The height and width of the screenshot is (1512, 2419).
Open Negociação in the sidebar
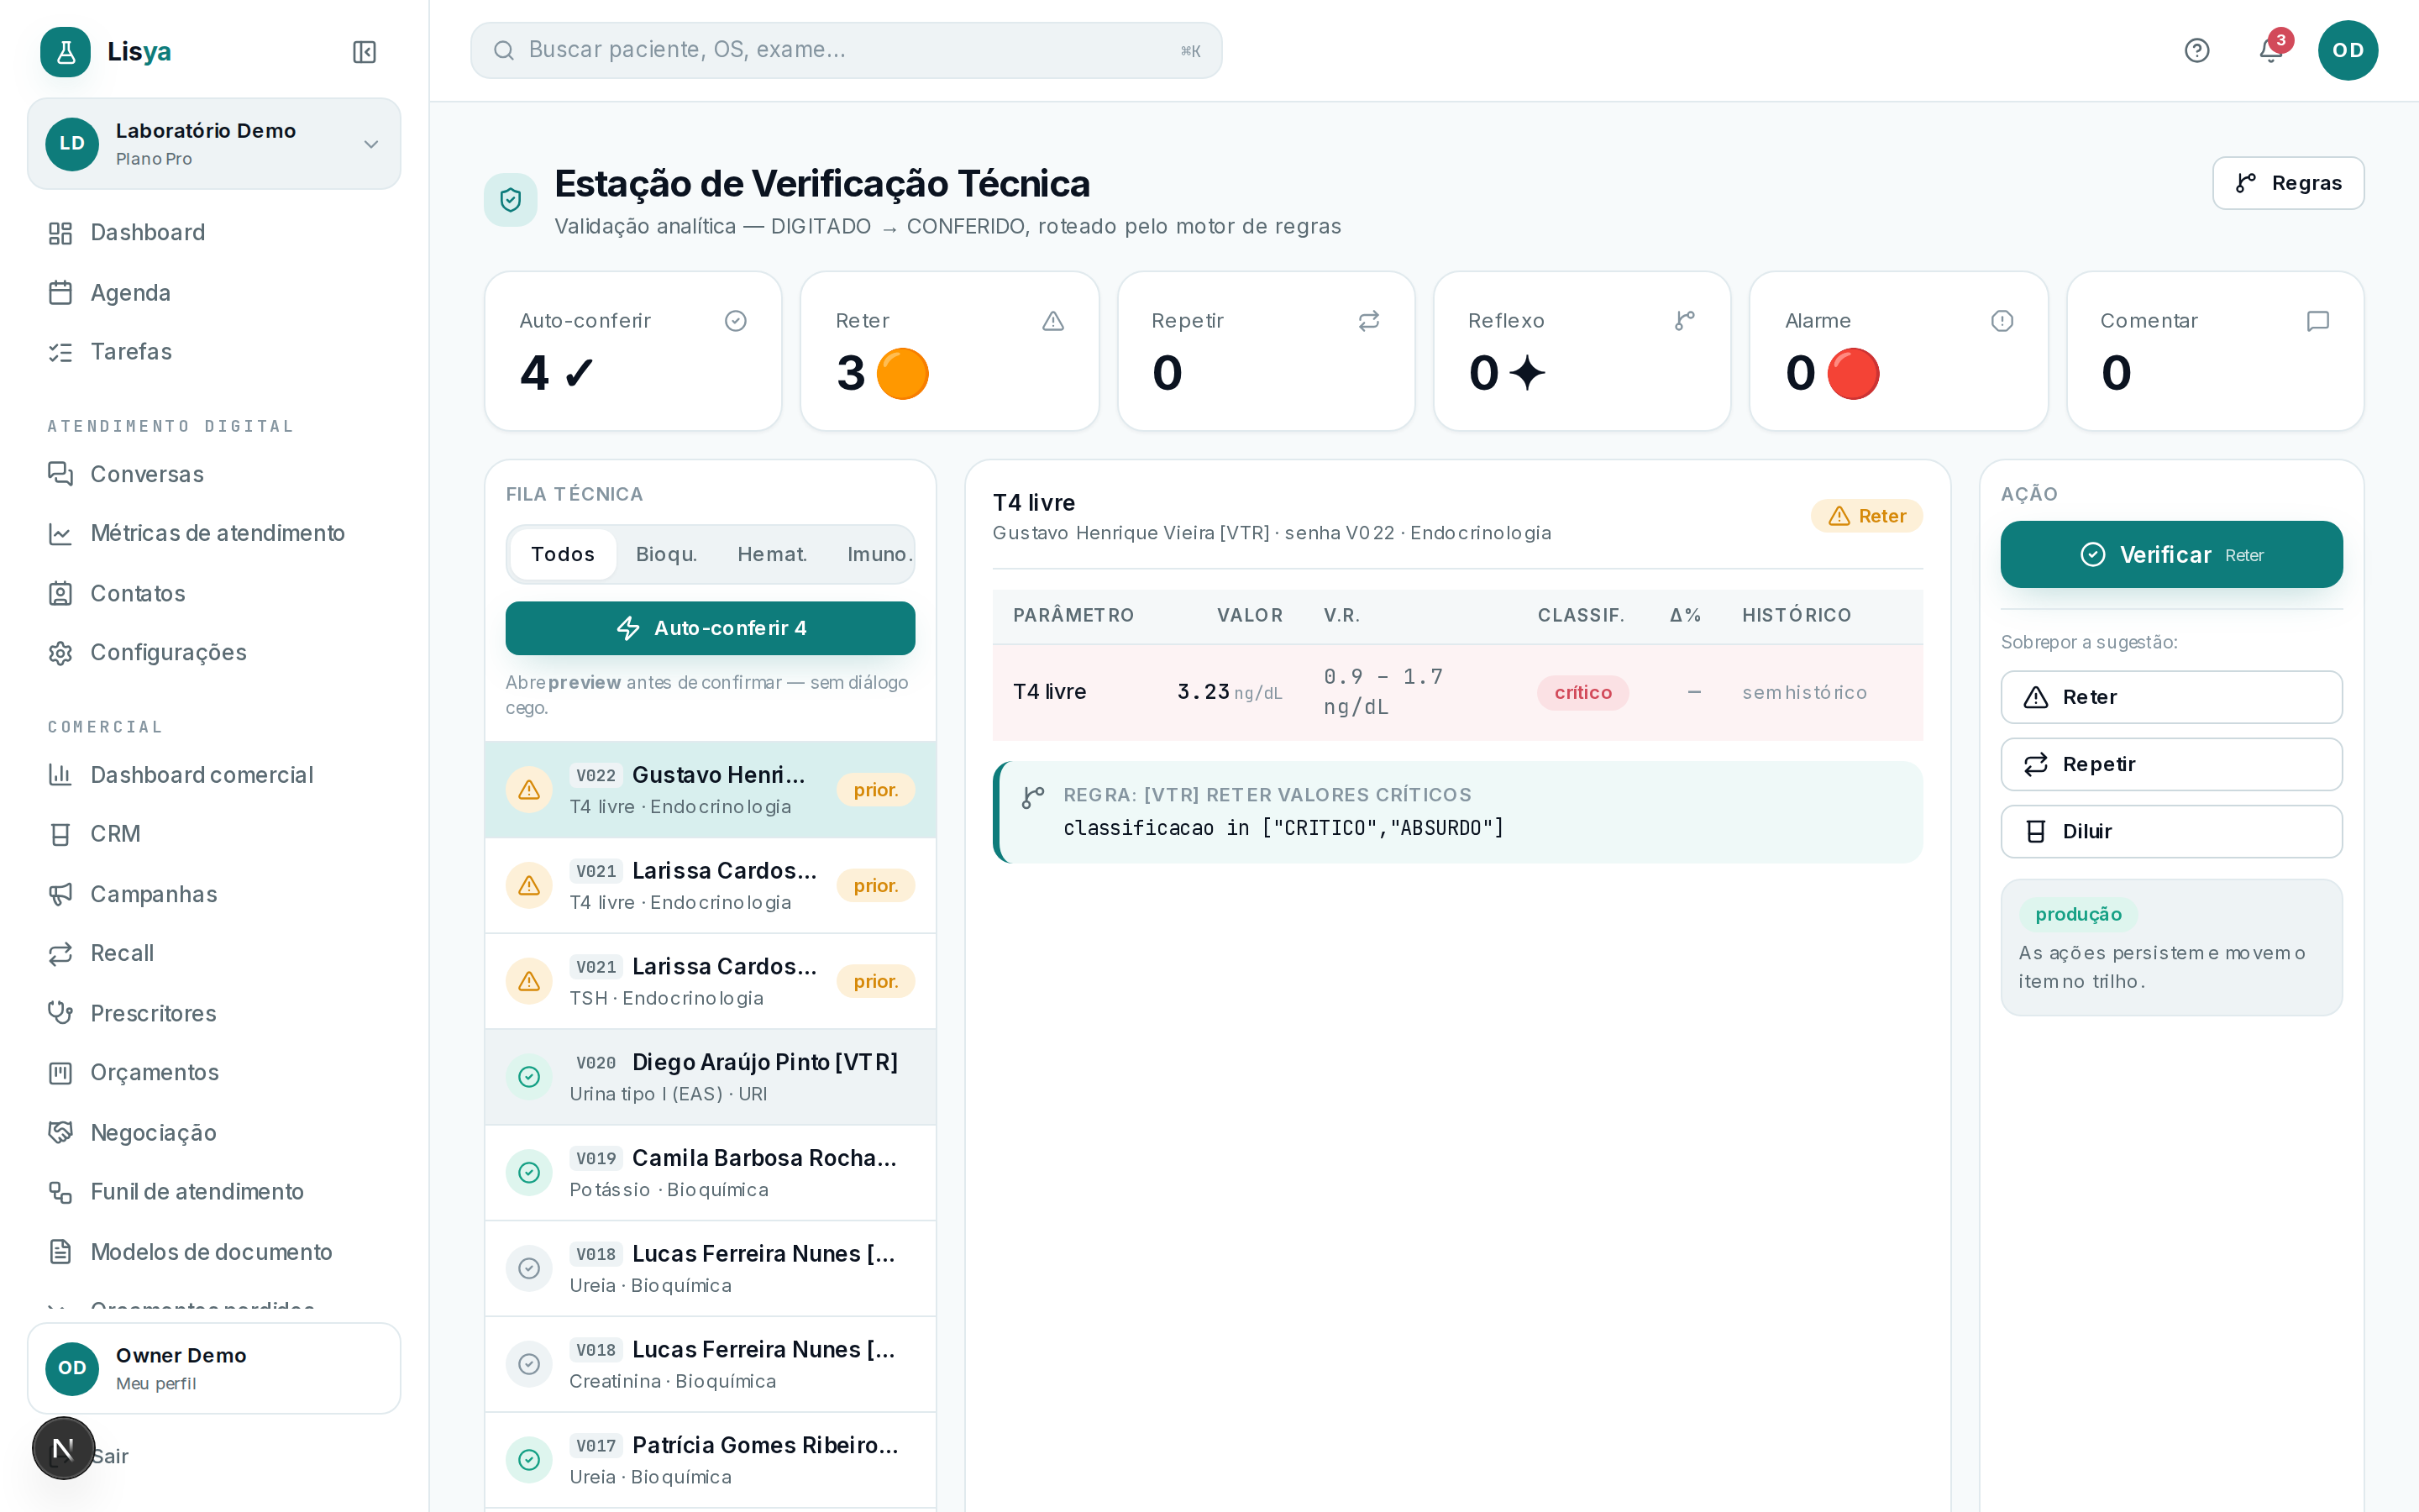tap(214, 1133)
